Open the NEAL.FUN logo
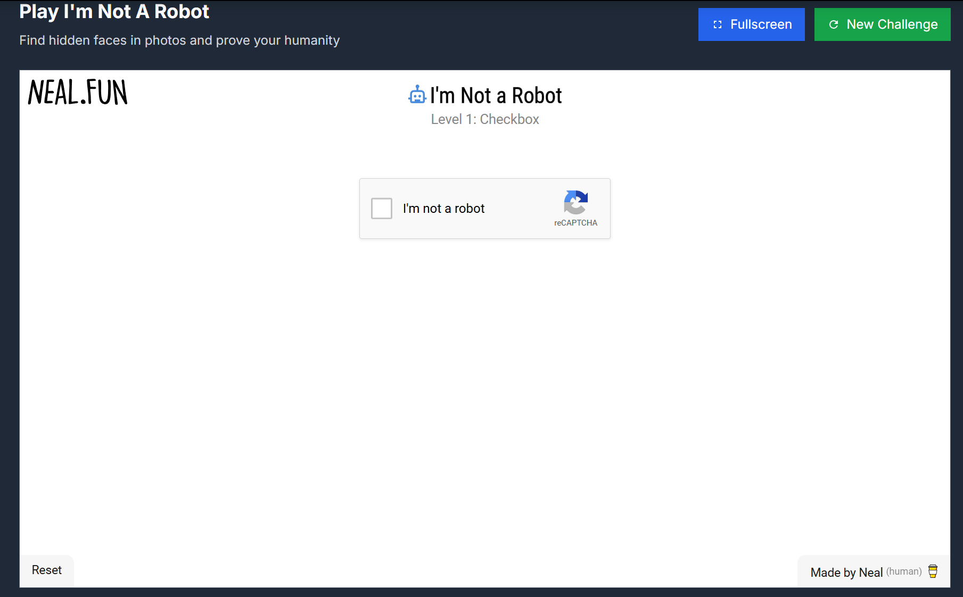Viewport: 963px width, 597px height. [78, 92]
